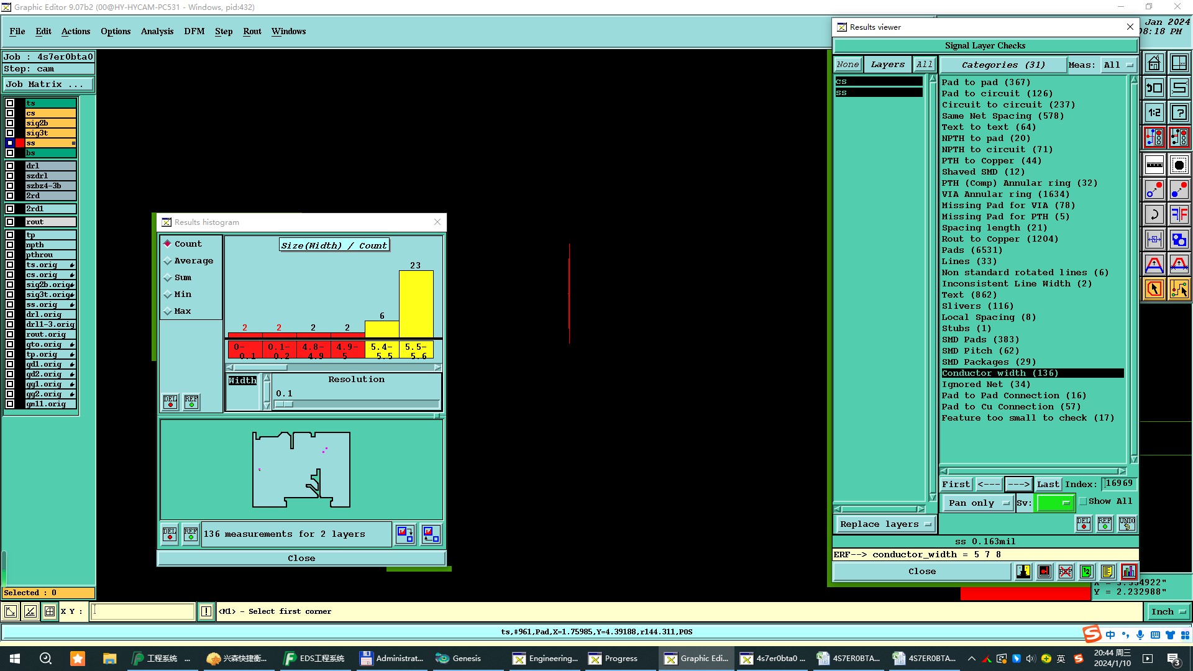Click the histogram bar chart icon

1128,572
